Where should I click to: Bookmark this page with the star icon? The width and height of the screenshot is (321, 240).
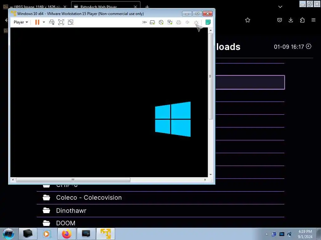click(248, 20)
